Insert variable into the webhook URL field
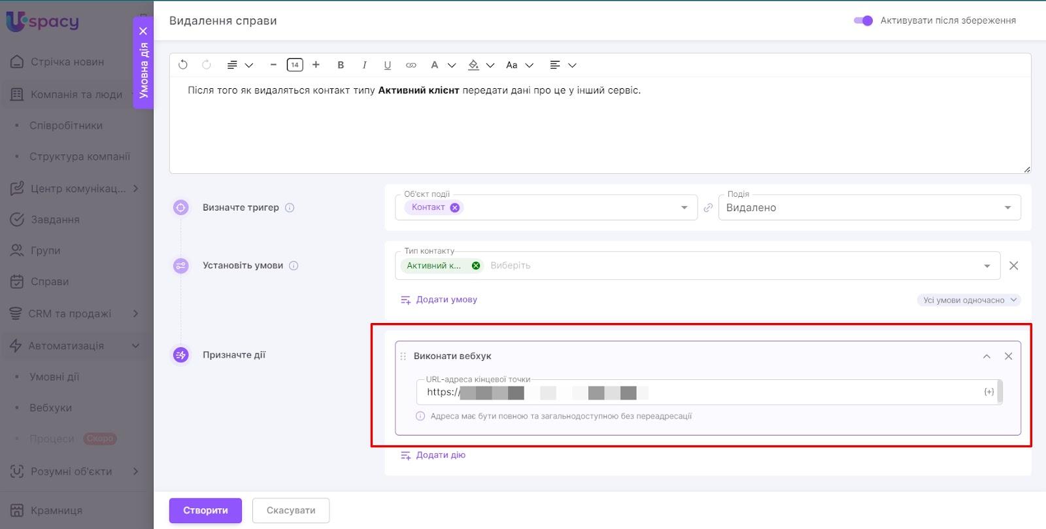The height and width of the screenshot is (529, 1046). click(988, 392)
